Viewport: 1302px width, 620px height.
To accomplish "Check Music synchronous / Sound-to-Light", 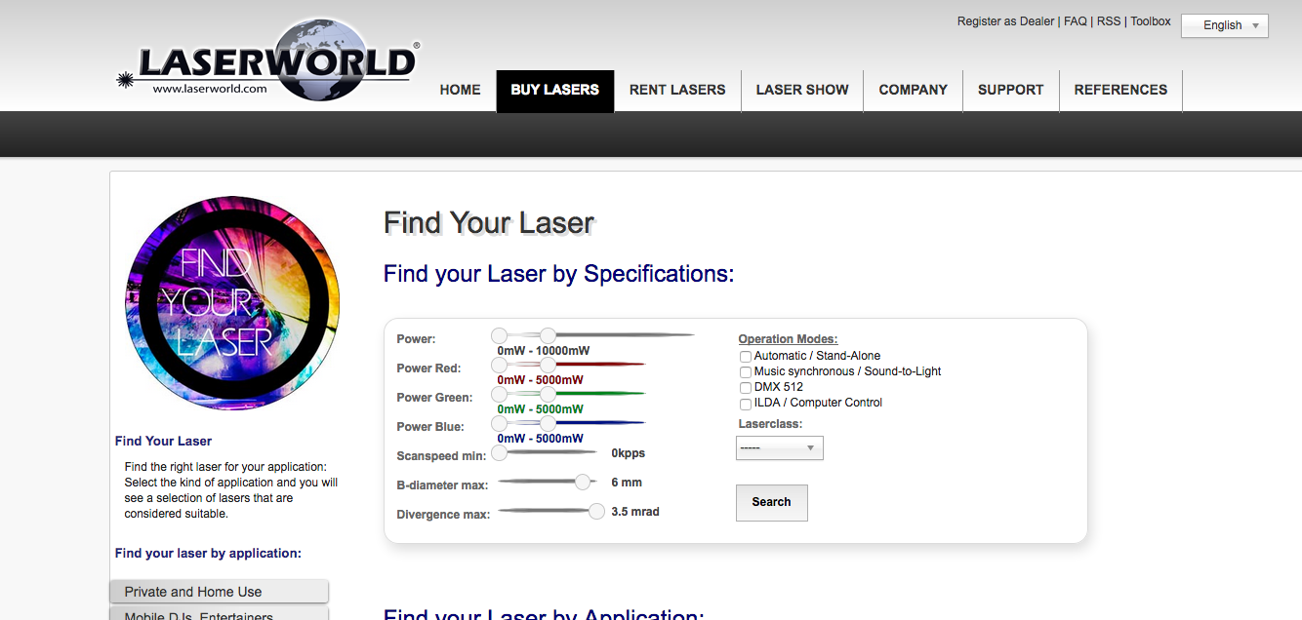I will [746, 372].
